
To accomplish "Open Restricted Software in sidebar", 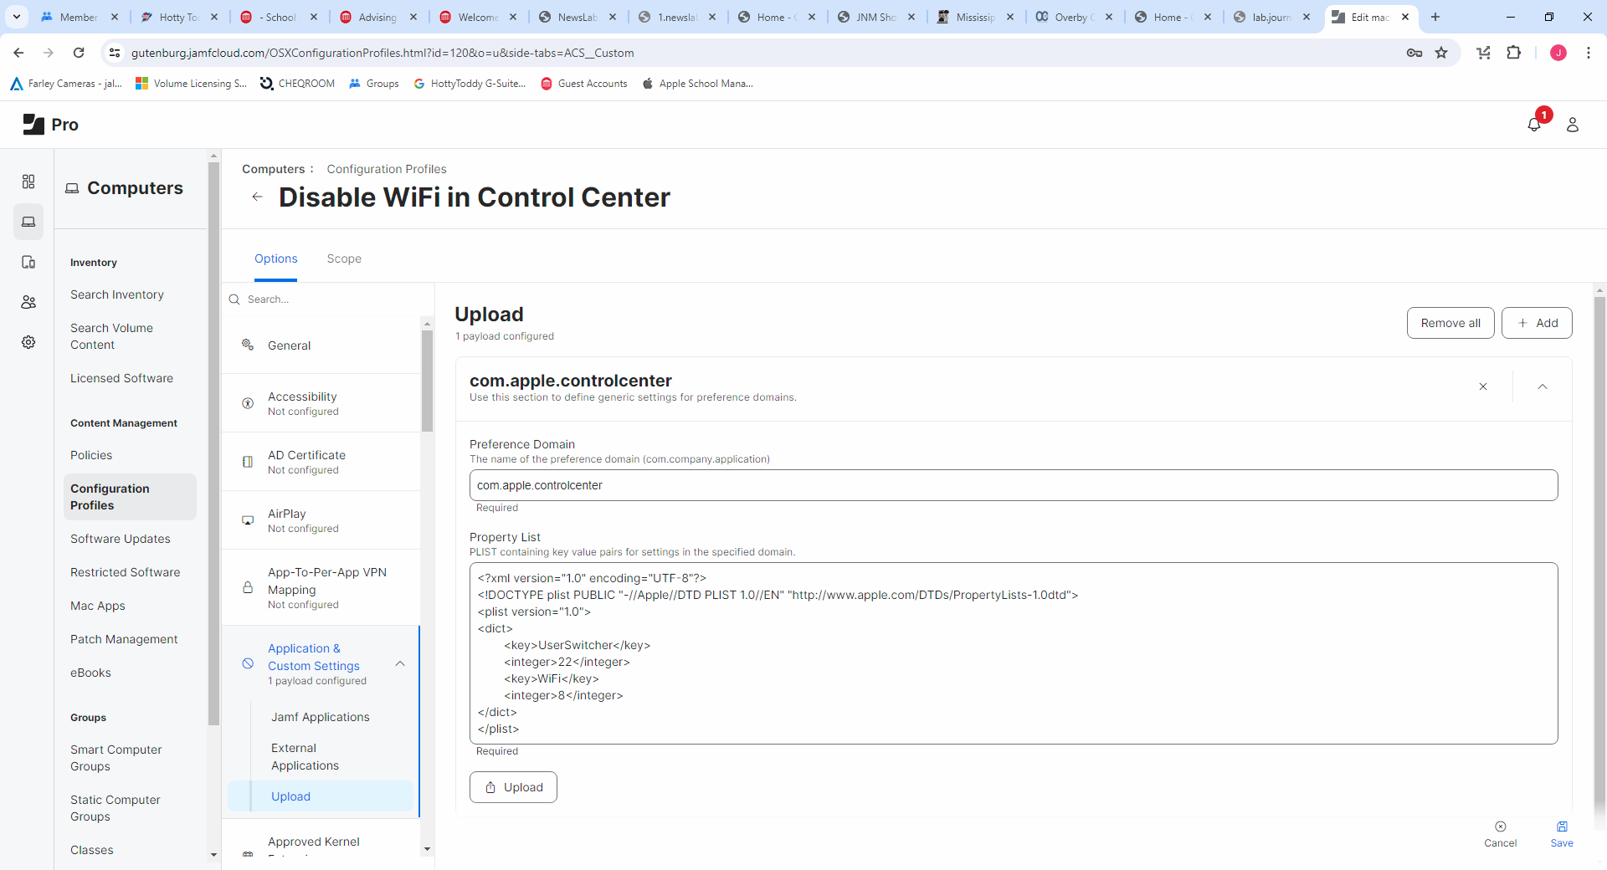I will 126,572.
